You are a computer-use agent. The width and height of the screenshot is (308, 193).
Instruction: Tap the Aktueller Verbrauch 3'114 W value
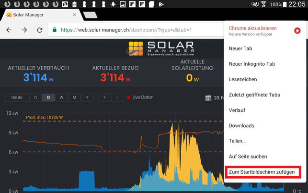coord(38,78)
